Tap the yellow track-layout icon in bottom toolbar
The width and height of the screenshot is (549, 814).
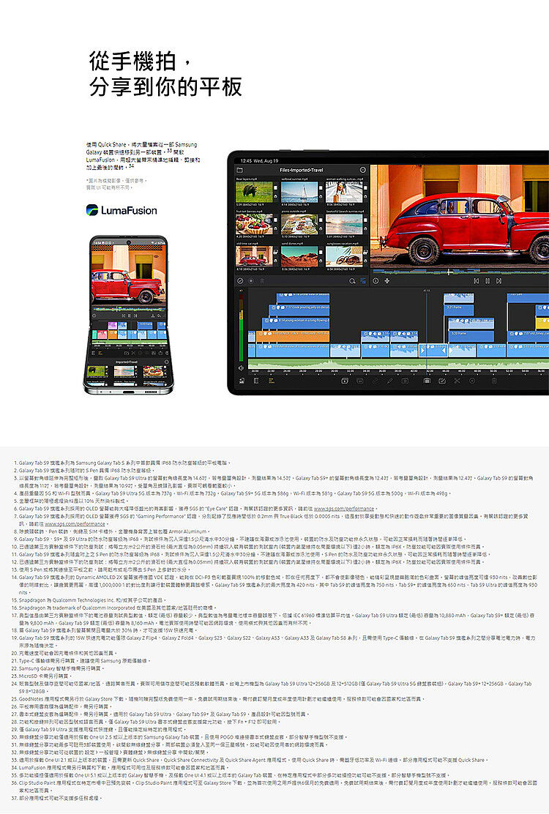click(270, 381)
